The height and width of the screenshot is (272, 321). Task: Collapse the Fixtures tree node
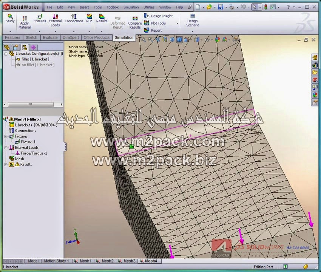[x=6, y=136]
